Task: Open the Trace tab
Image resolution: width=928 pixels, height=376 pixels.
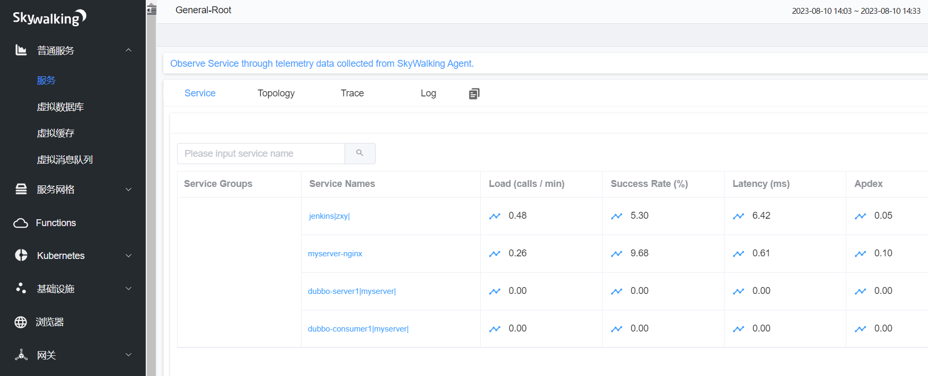Action: pyautogui.click(x=352, y=93)
